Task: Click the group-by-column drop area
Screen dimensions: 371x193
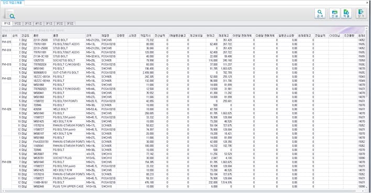Action: (182, 30)
